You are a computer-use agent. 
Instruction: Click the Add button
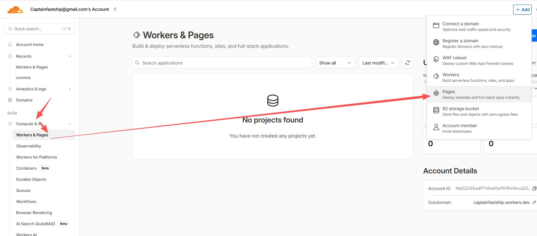click(x=522, y=10)
